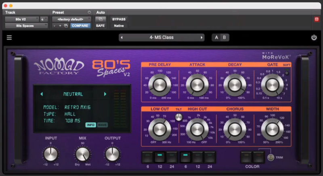Viewport: 323px width, 176px height.
Task: Go to next preset with right arrow
Action: click(202, 38)
